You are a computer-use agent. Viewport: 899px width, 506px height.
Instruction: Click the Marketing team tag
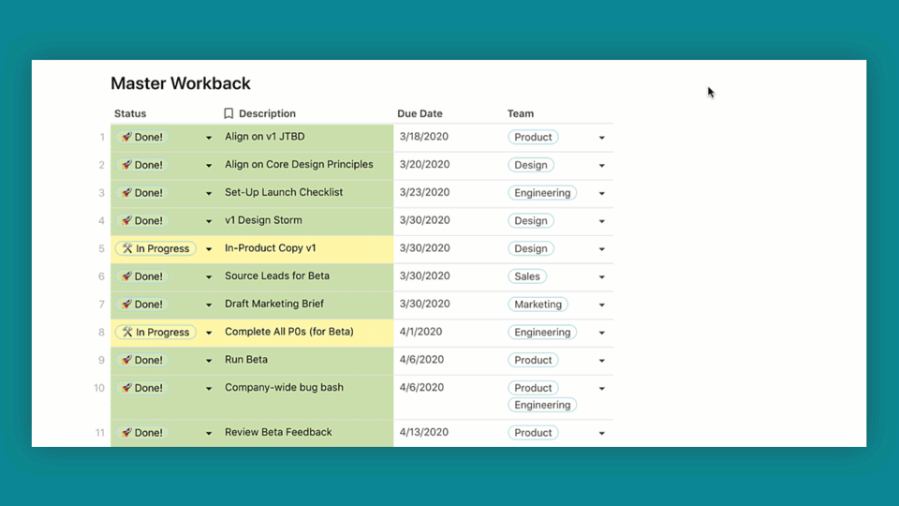tap(538, 304)
